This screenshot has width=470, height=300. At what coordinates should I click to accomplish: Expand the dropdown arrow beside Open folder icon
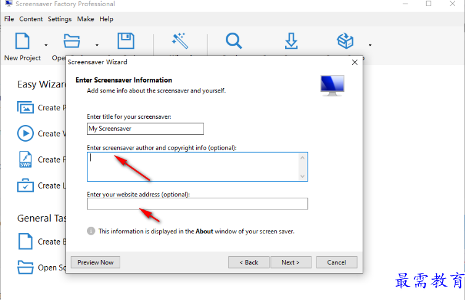coord(97,45)
